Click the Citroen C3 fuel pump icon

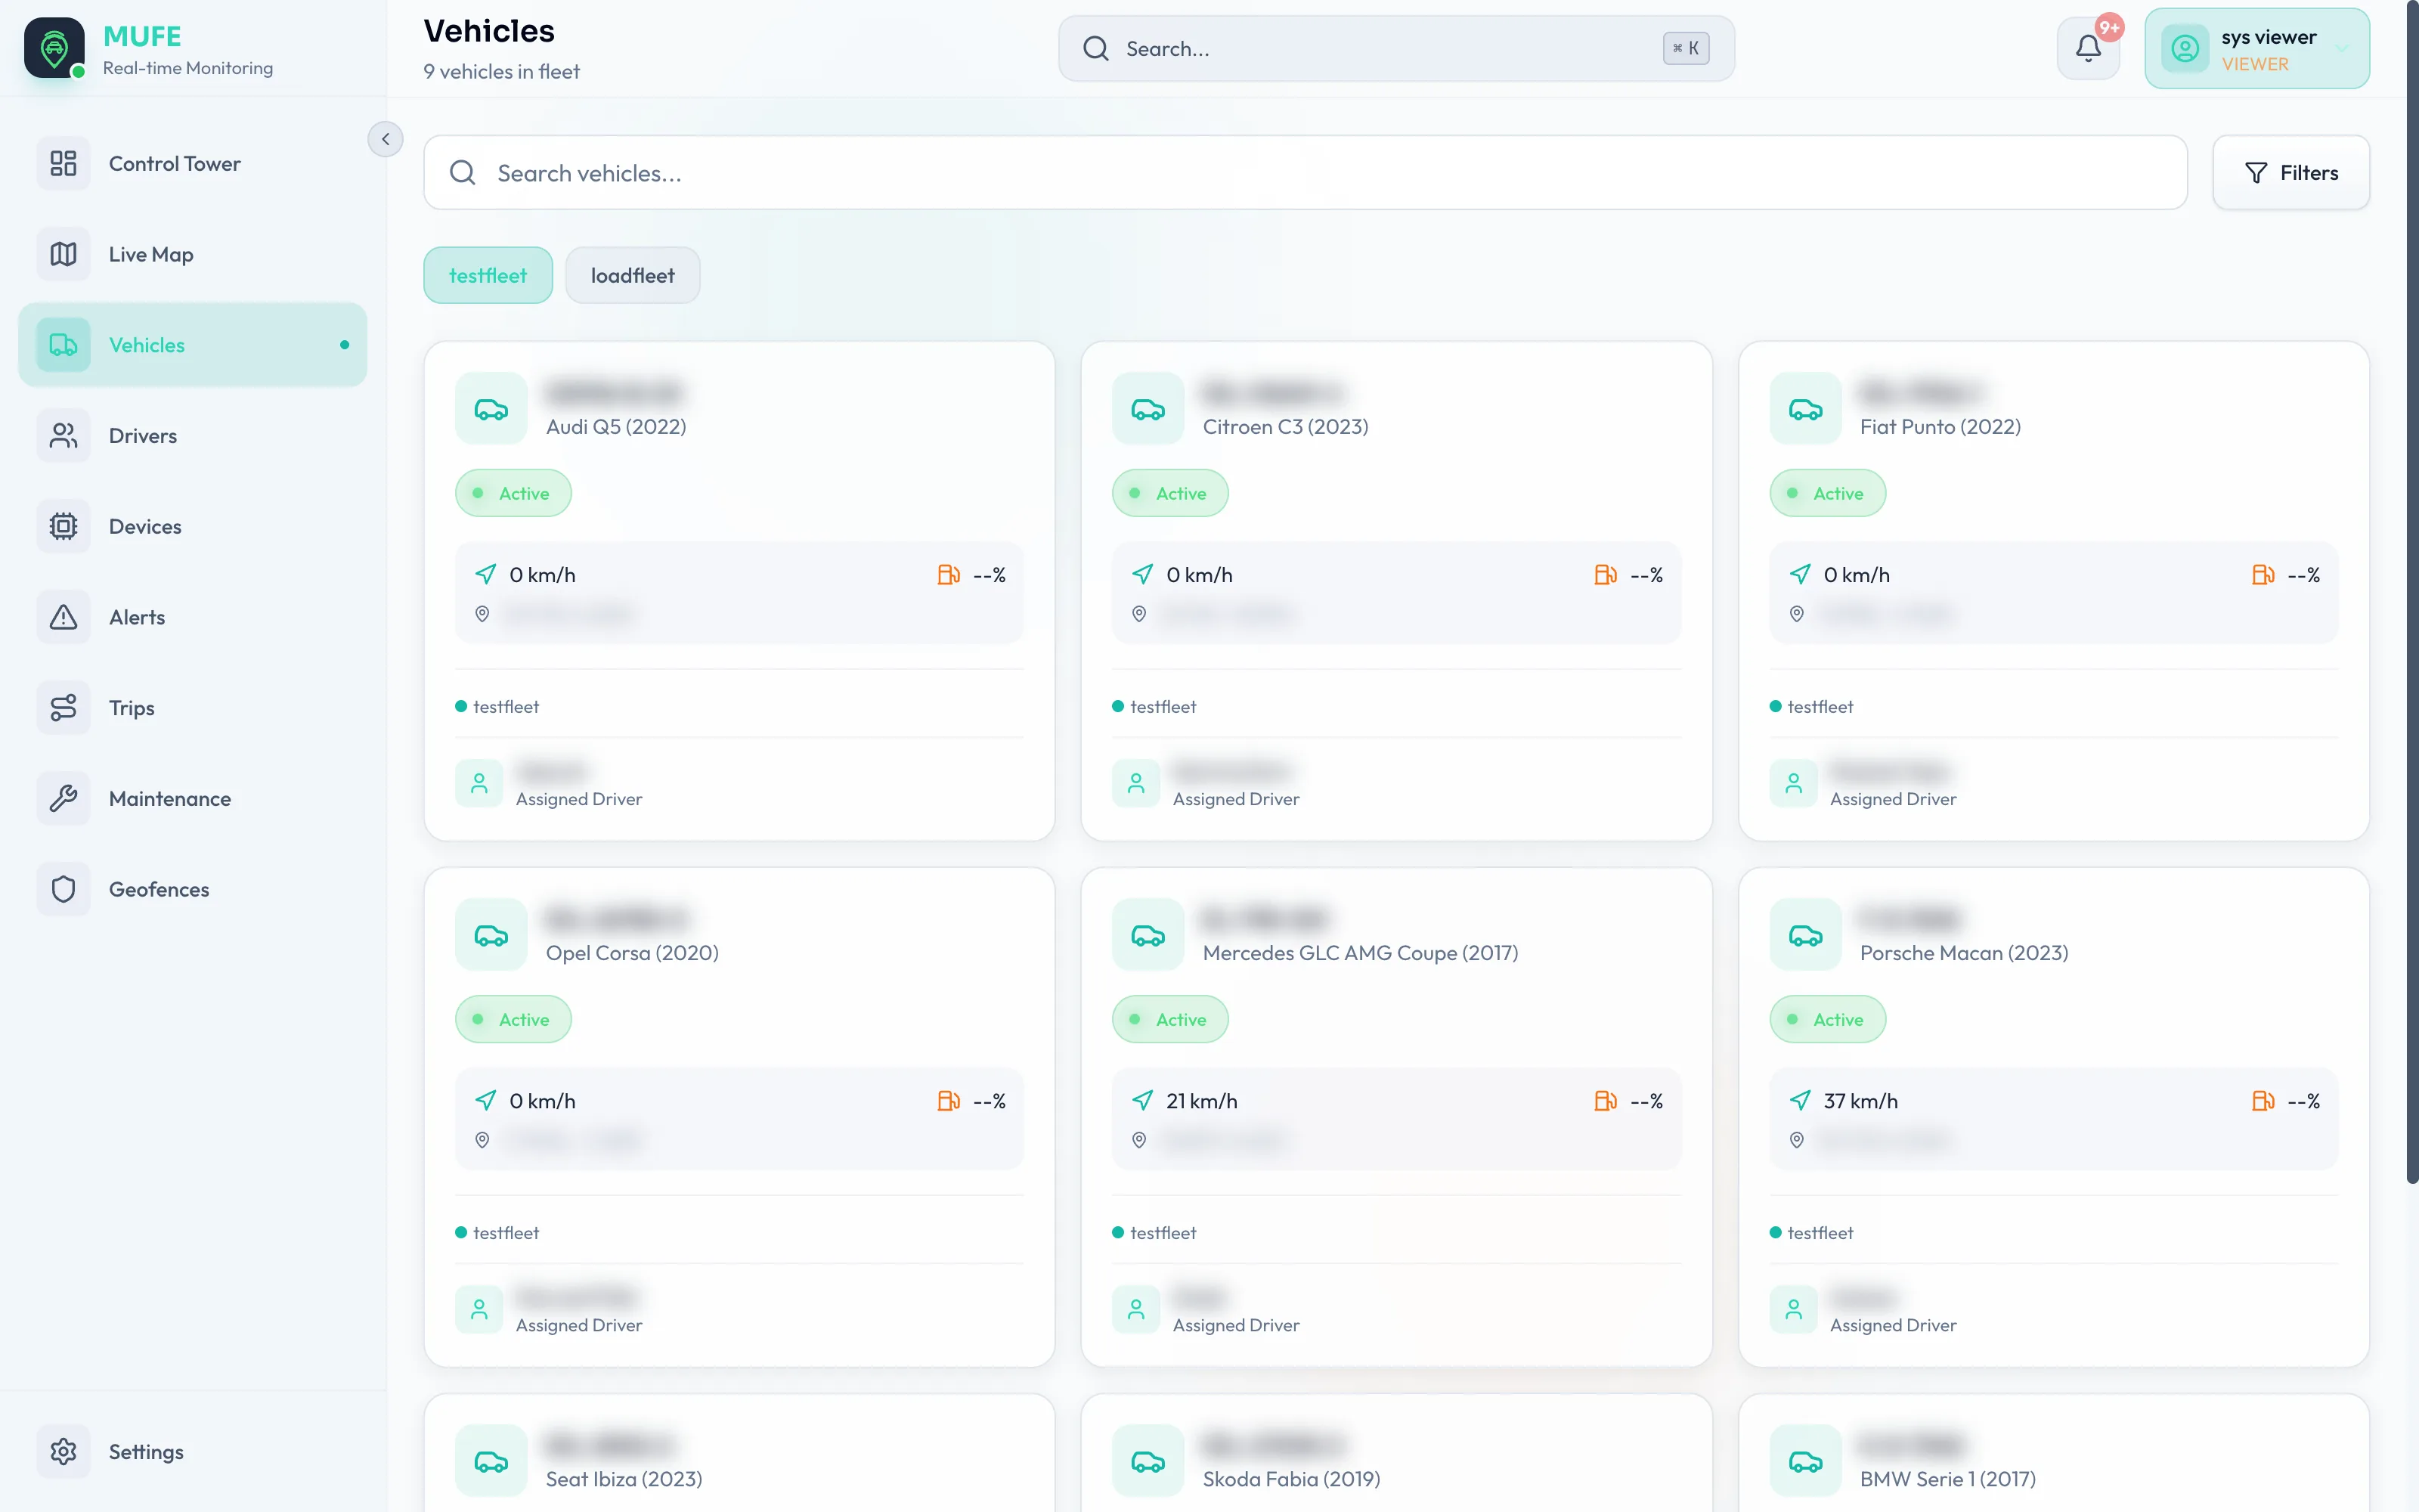click(x=1606, y=575)
